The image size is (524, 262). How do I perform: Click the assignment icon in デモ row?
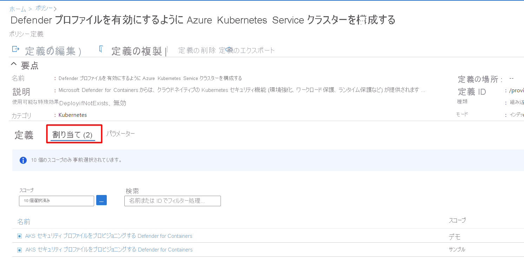point(20,236)
